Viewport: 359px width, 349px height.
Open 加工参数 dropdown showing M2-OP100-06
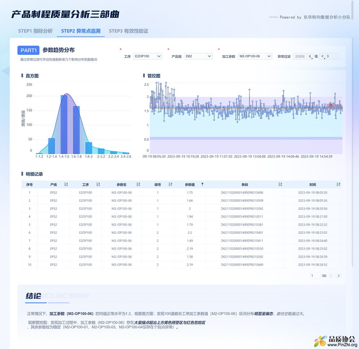(255, 56)
